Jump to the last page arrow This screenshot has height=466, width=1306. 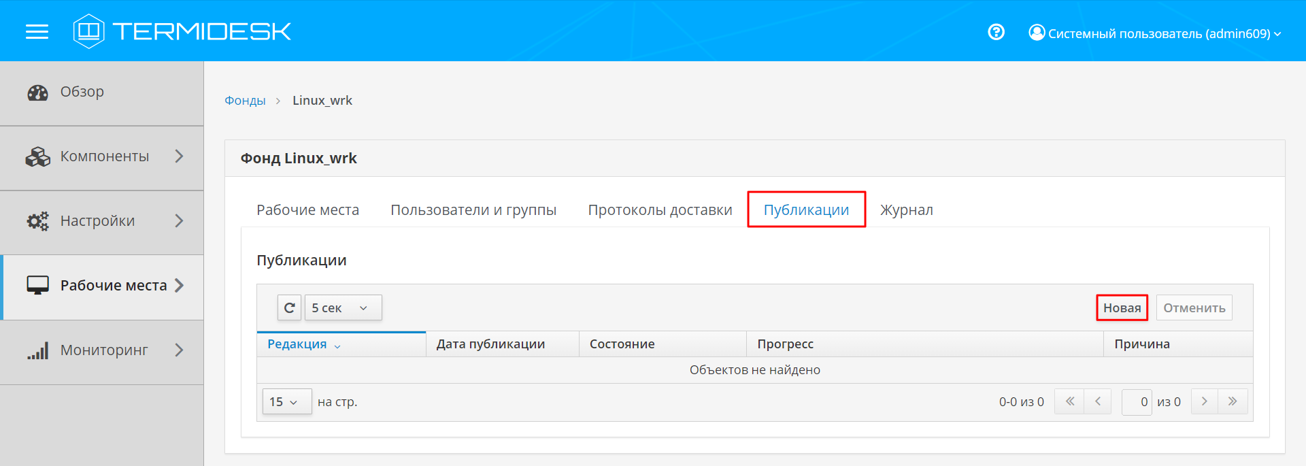1233,401
